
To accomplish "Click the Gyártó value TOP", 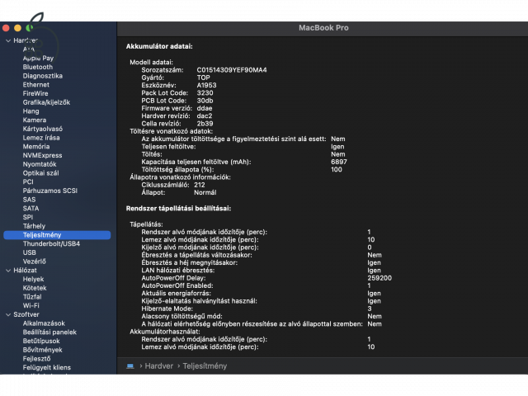I will [x=204, y=78].
